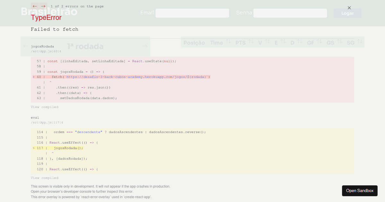Sort the SG column
This screenshot has height=202, width=385.
(x=360, y=41)
